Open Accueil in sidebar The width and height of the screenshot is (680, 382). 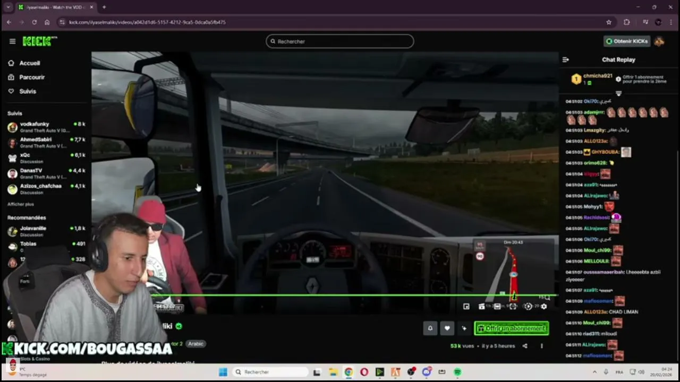pyautogui.click(x=30, y=63)
